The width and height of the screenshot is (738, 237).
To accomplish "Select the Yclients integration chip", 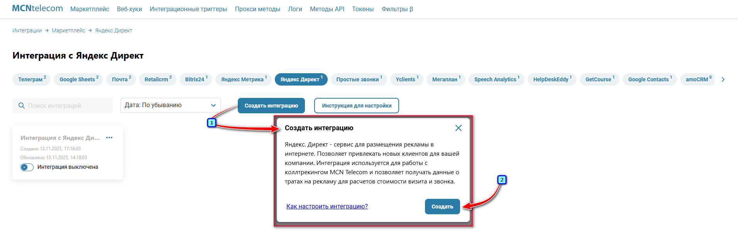I will (x=407, y=79).
